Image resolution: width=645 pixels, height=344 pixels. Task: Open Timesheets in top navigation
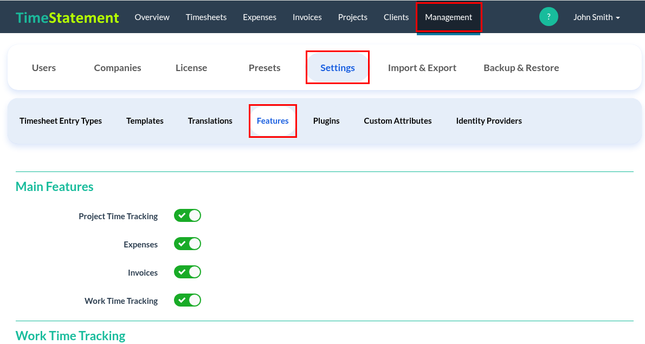pos(206,17)
